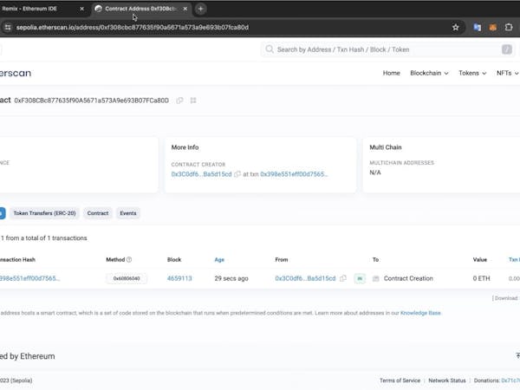
Task: Open the Contract Creation entry
Action: pos(408,278)
